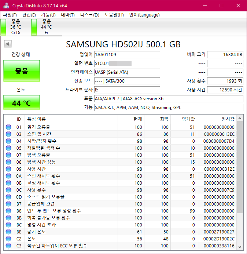Click status circle for BE 공기 온도
The height and width of the screenshot is (254, 247).
click(8, 232)
